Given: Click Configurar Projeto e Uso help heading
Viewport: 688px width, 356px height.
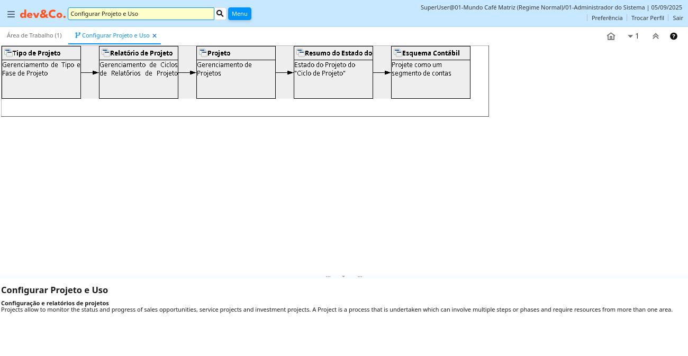Looking at the screenshot, I should 55,290.
